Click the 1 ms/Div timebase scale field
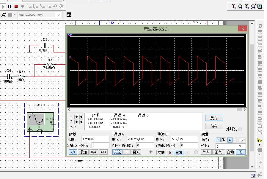Screen dimensions: 267x179 [x=95, y=139]
